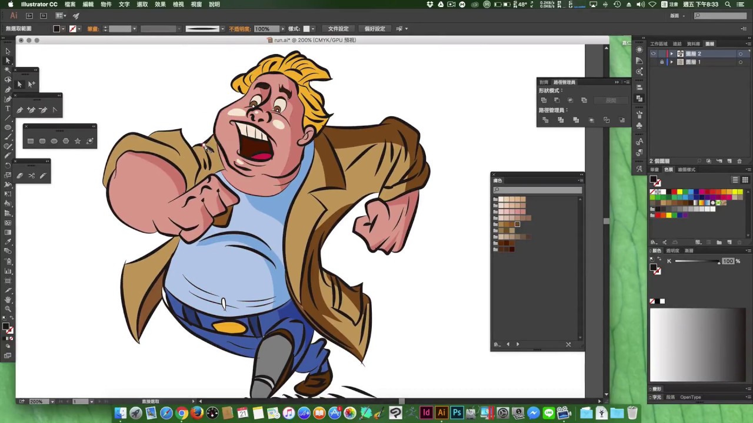Click Divide pathfinder icon
The height and width of the screenshot is (423, 753).
(x=545, y=120)
